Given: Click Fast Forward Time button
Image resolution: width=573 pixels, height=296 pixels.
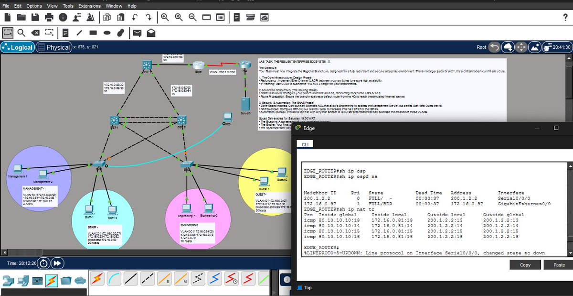Looking at the screenshot, I should [x=58, y=263].
